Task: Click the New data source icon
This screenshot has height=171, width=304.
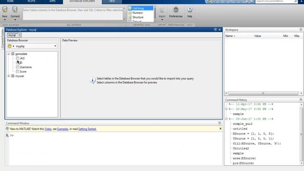Action: point(5,9)
